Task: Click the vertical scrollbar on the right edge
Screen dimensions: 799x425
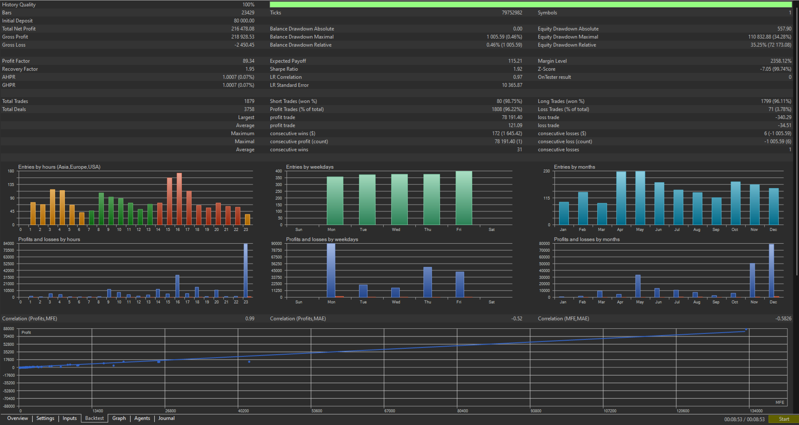Action: 796,140
